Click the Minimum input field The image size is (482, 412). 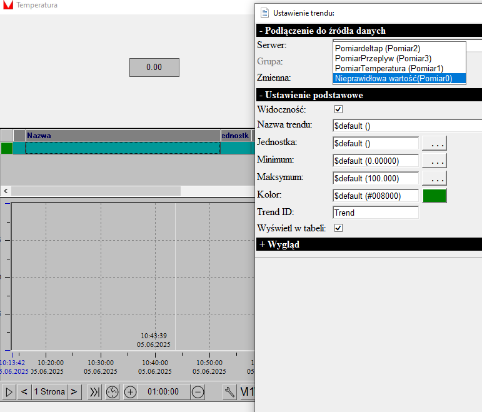376,161
